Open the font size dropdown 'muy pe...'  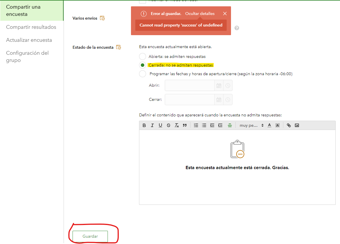pyautogui.click(x=252, y=125)
